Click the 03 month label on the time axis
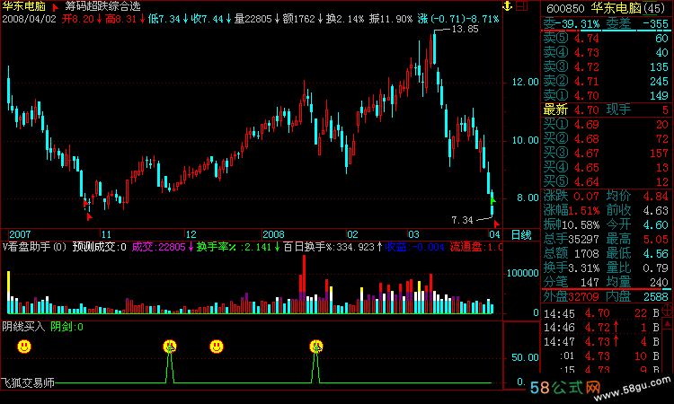This screenshot has width=674, height=404. tap(413, 234)
